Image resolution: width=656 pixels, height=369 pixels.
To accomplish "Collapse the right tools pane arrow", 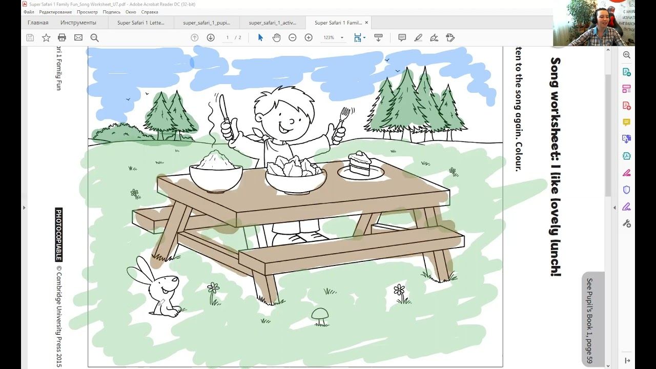I will coord(614,208).
